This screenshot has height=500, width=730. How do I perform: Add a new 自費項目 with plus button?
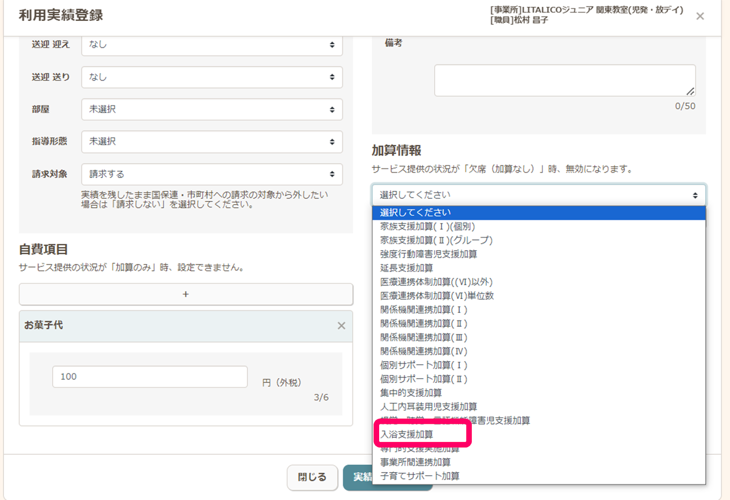[x=186, y=295]
